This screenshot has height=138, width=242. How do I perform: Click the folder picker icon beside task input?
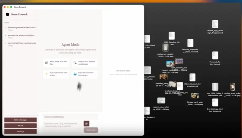[87, 123]
